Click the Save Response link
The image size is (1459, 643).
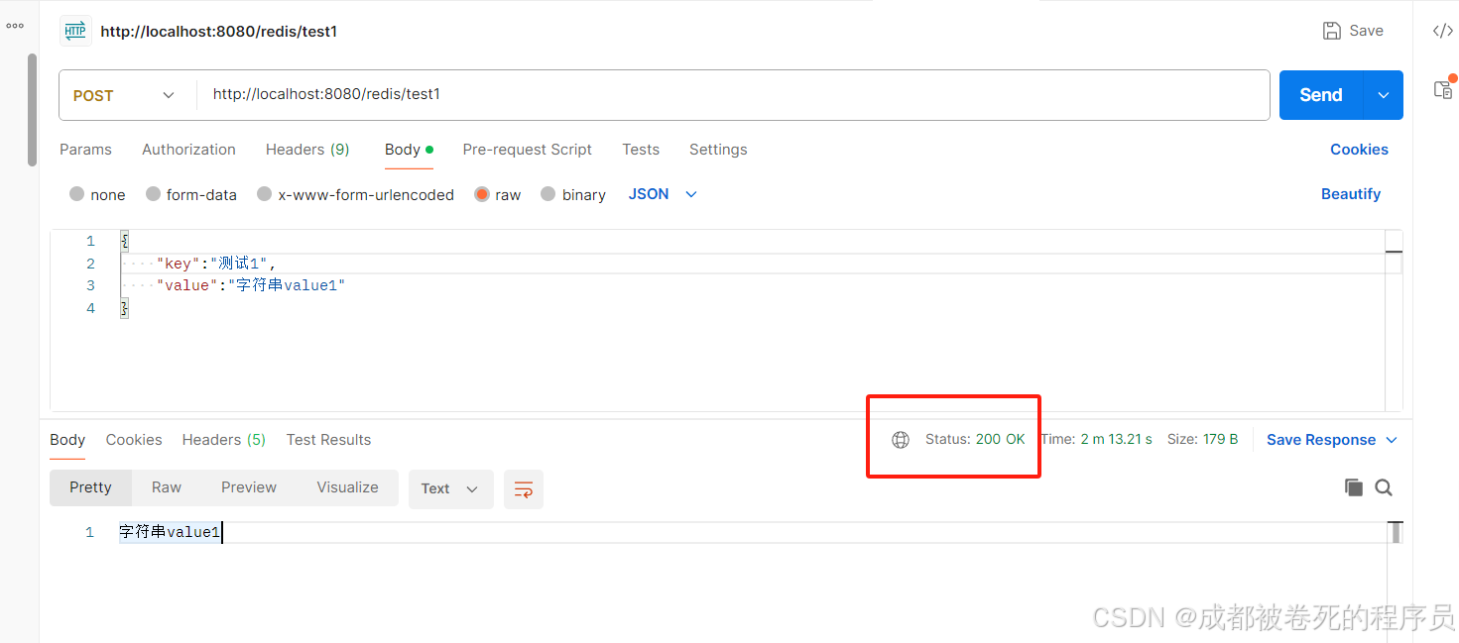[1321, 440]
